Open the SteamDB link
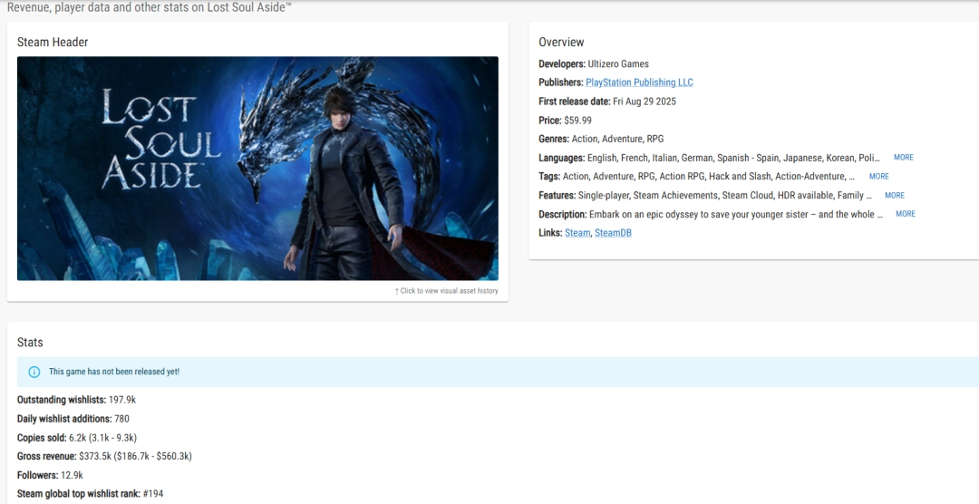Image resolution: width=979 pixels, height=504 pixels. click(x=613, y=233)
